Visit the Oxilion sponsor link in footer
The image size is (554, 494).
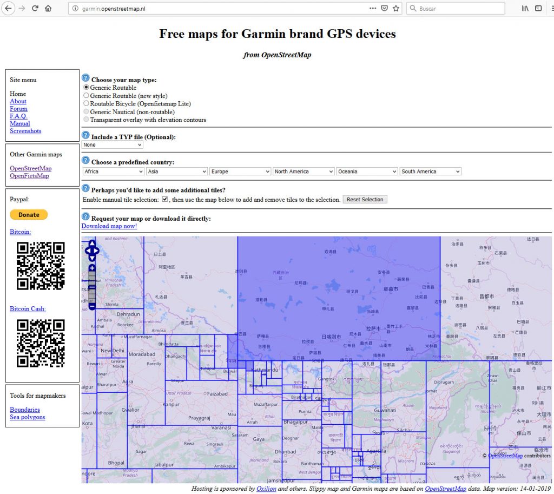[x=266, y=489]
